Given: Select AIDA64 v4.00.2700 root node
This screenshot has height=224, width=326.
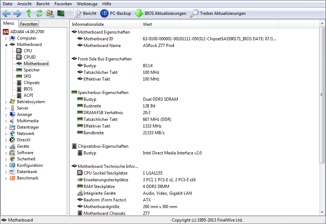Looking at the screenshot, I should 27,32.
